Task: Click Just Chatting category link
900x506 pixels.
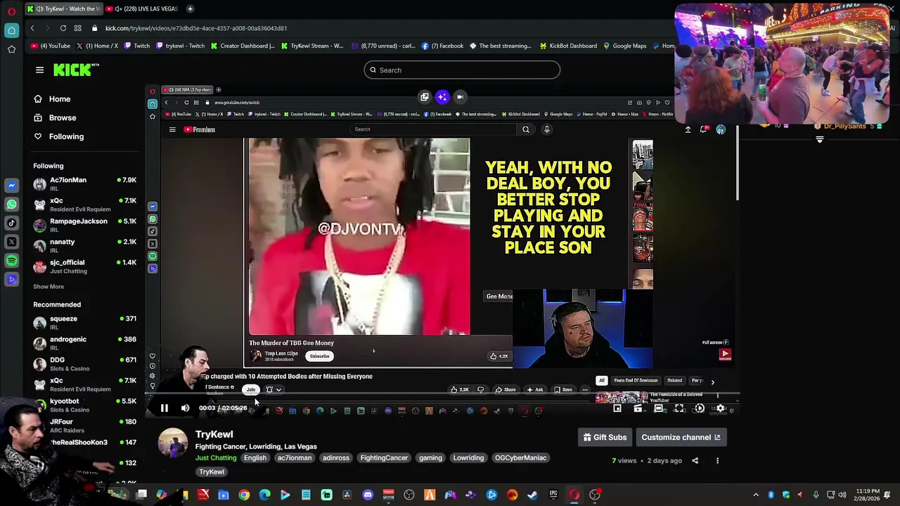Action: (216, 458)
